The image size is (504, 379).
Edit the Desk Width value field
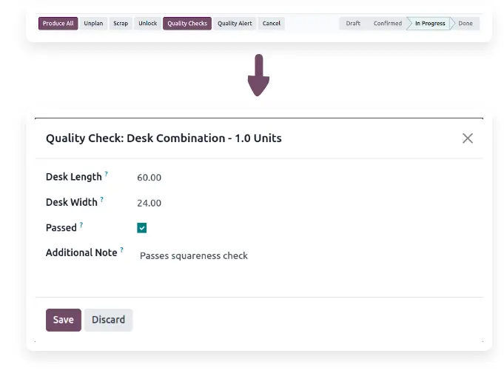(x=149, y=203)
